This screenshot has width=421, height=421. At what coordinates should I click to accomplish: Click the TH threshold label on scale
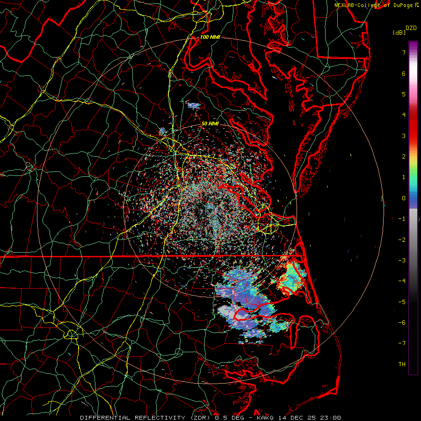402,364
